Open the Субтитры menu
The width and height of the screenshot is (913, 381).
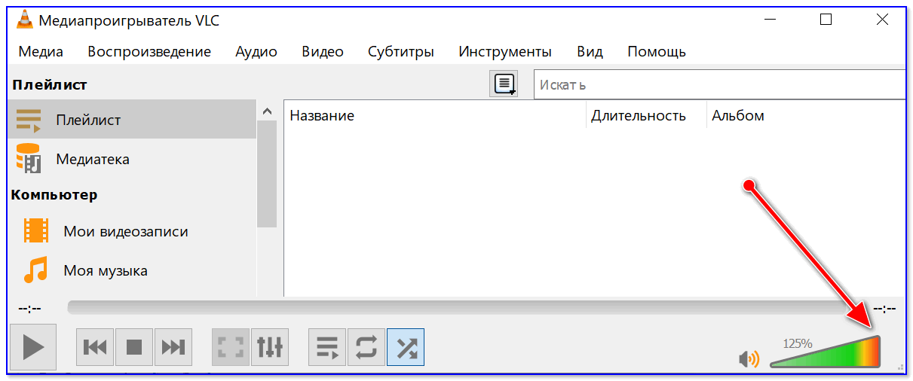point(401,52)
